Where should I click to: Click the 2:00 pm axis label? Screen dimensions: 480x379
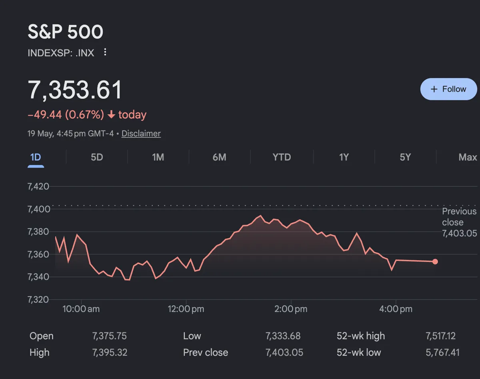pyautogui.click(x=291, y=309)
